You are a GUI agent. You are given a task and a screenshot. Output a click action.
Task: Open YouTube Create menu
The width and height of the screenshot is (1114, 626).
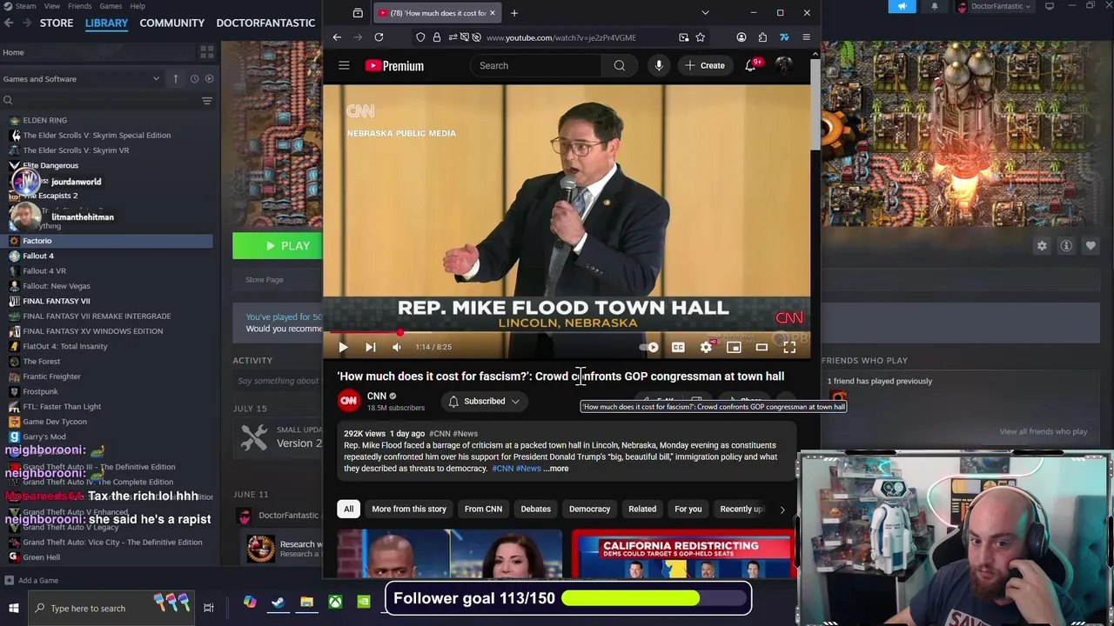coord(704,65)
